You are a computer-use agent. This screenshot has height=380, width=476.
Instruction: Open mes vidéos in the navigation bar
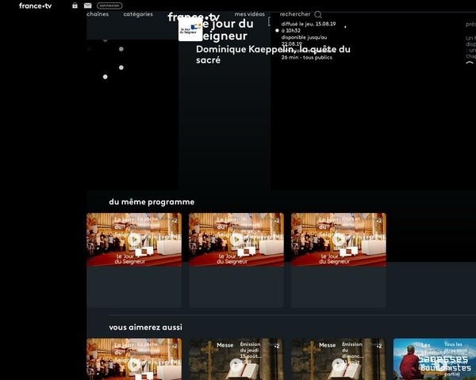(250, 14)
